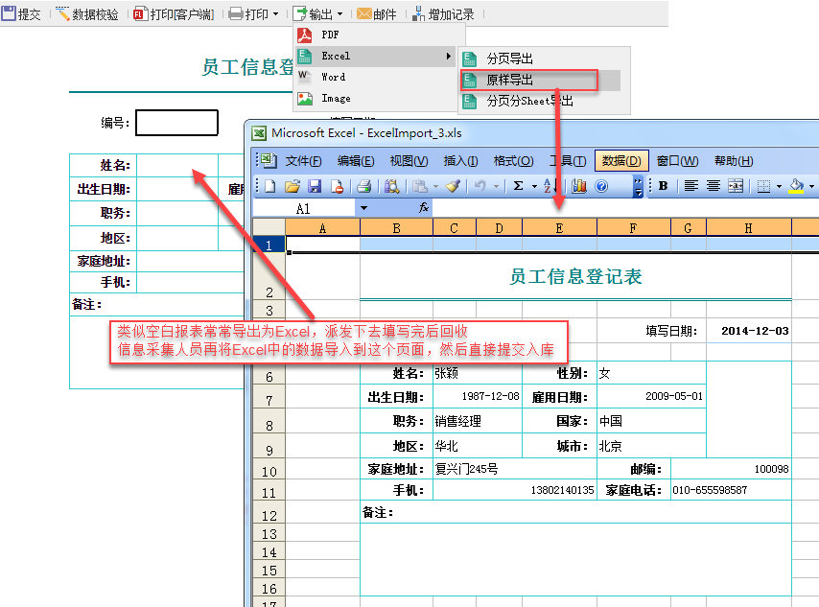This screenshot has height=607, width=819.
Task: Click the fx Insert Function button
Action: [424, 208]
